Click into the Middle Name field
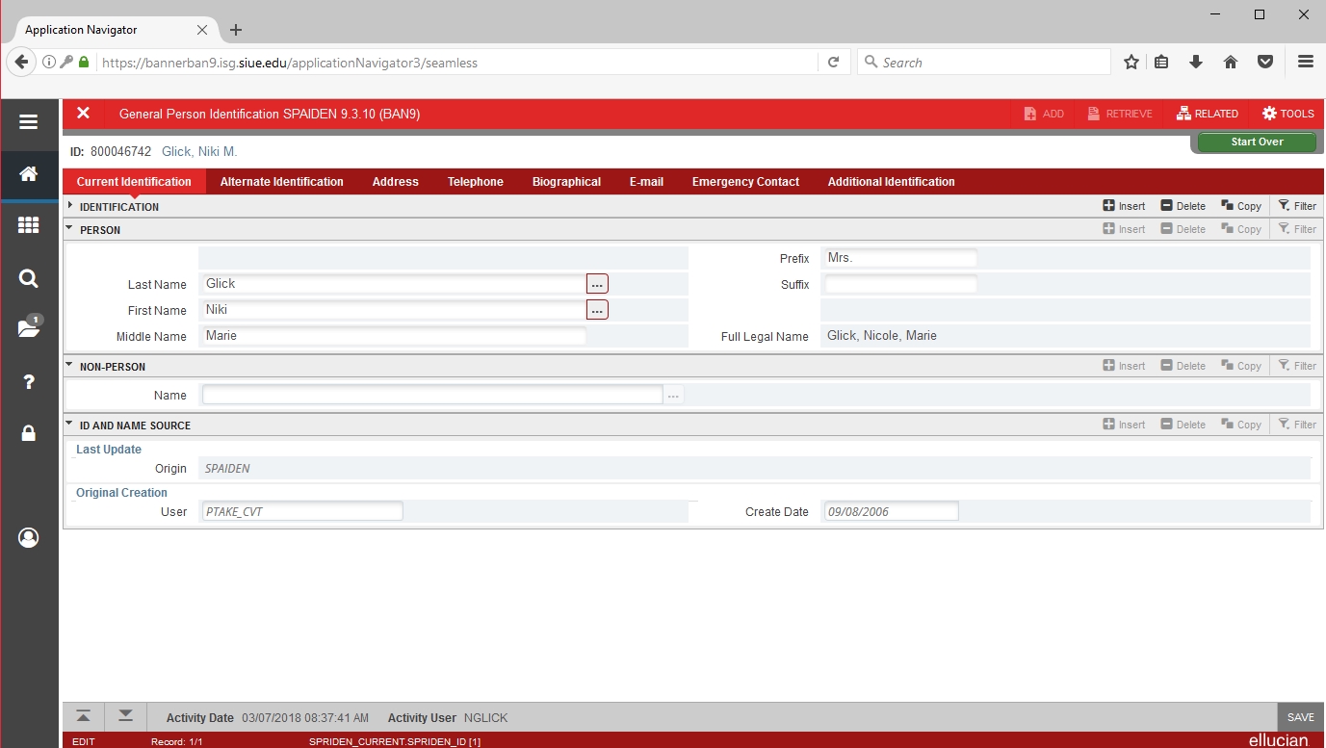Screen dimensions: 1326x748 pos(393,336)
